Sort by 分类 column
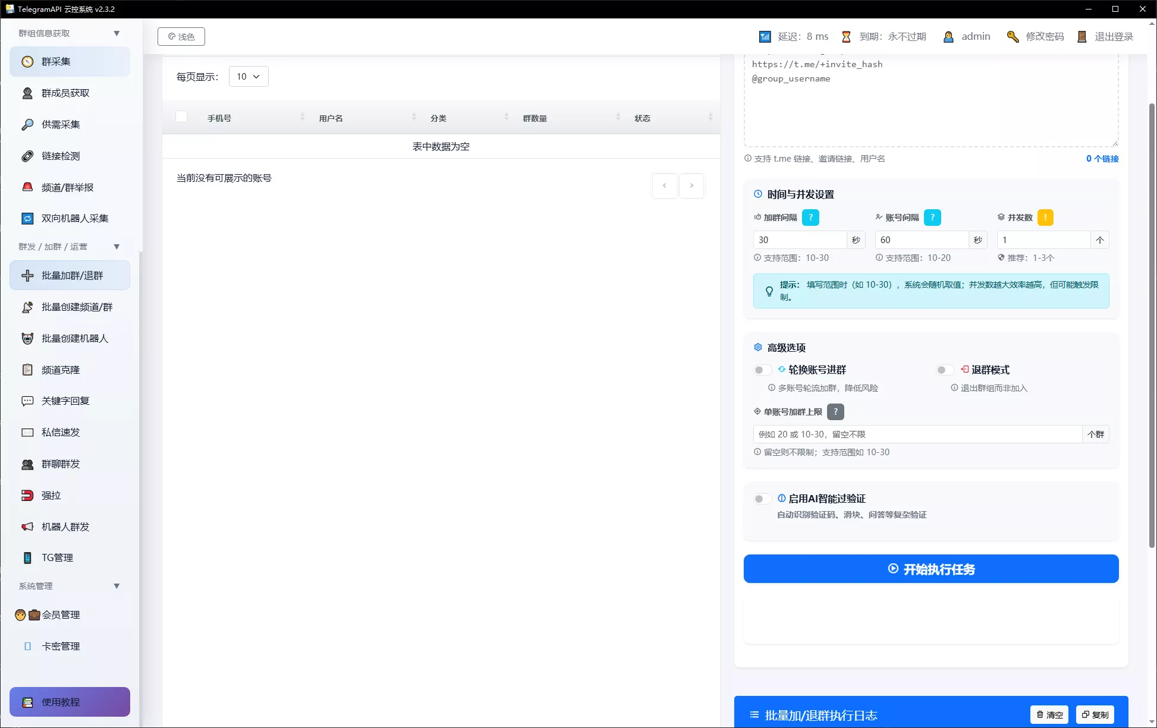This screenshot has height=728, width=1157. tap(507, 118)
